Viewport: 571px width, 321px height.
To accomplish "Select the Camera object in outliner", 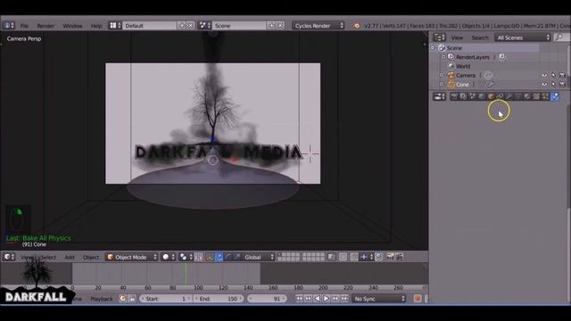I will 466,75.
